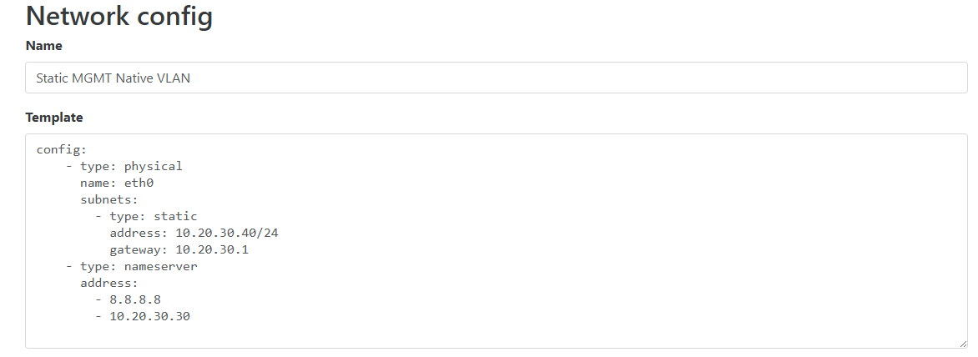The height and width of the screenshot is (357, 978).
Task: Click address: line under nameserver
Action: point(108,283)
